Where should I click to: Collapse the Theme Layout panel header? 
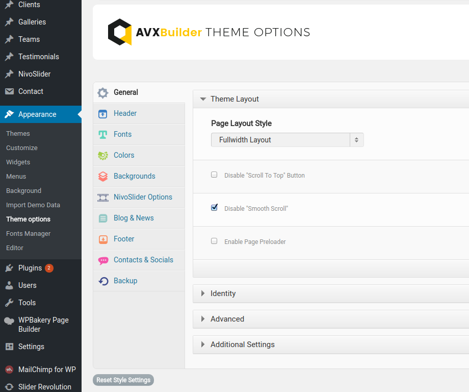pos(233,99)
